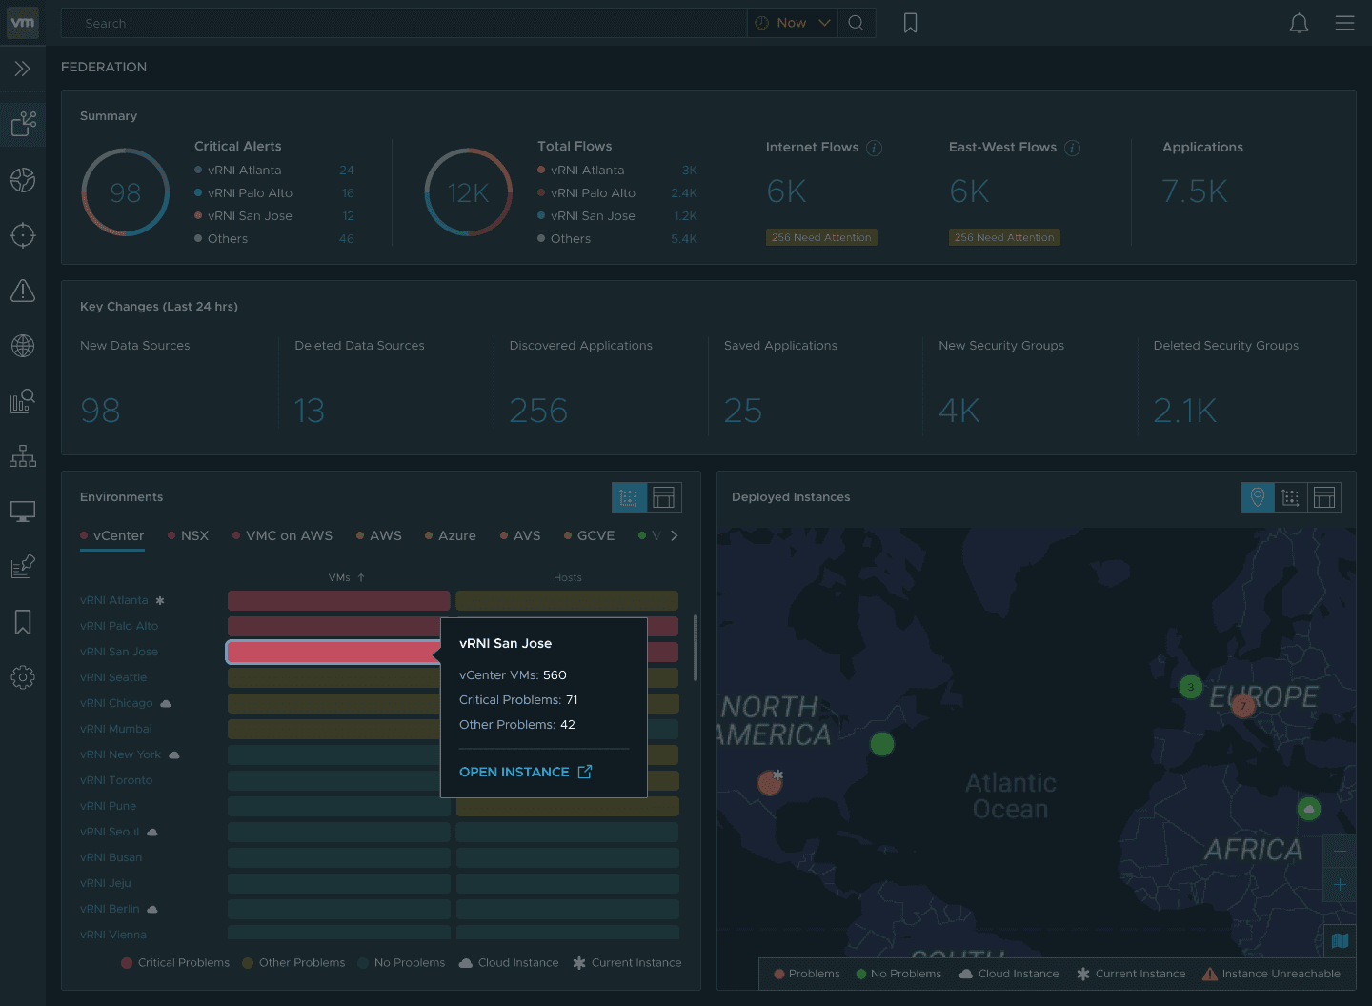Click the red VMs bar for vRNI Atlanta
The image size is (1372, 1006).
pos(339,601)
